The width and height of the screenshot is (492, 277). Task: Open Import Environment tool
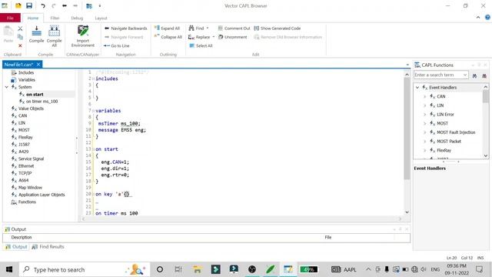83,35
